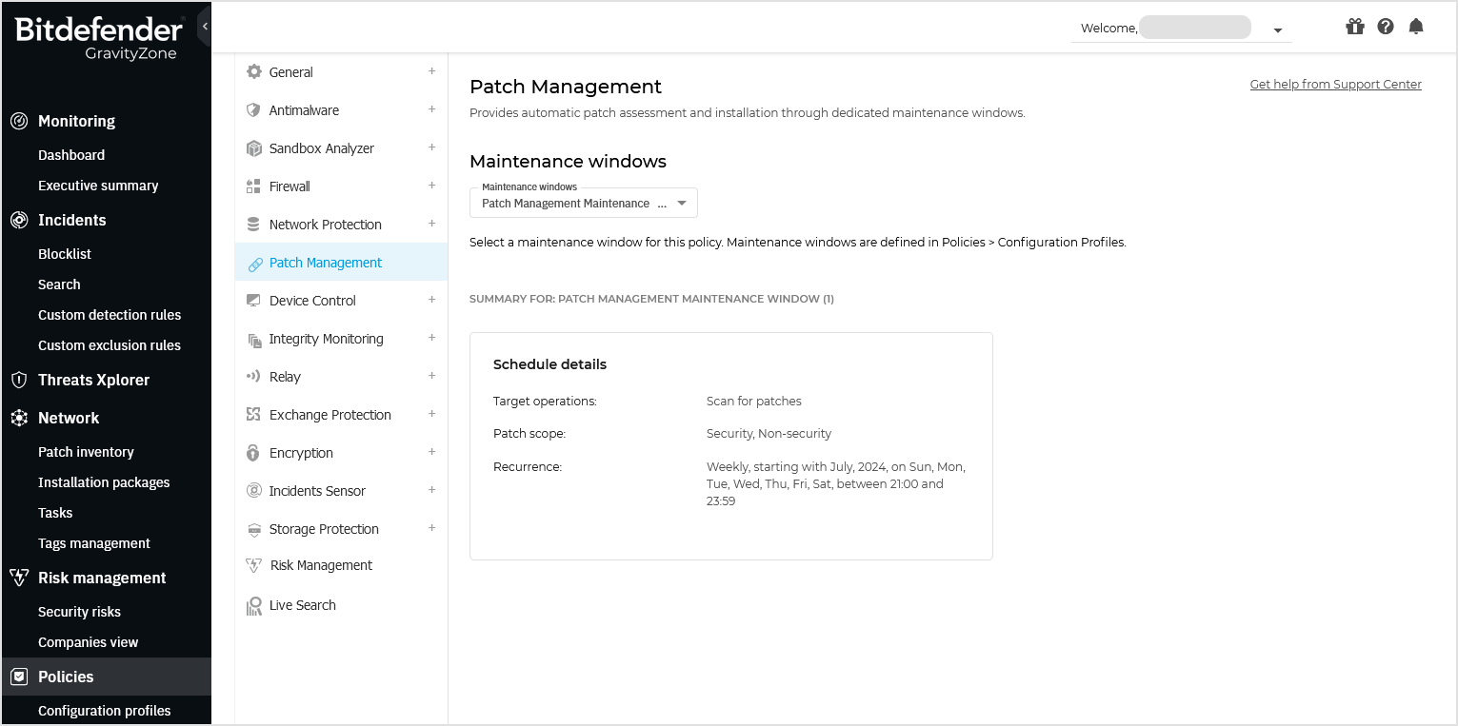Open the gift box what's new icon
This screenshot has height=726, width=1458.
tap(1355, 27)
